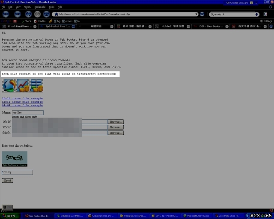Click the highlighter pen icon in toolbar
Viewport: 274px width, 219px height.
click(51, 21)
